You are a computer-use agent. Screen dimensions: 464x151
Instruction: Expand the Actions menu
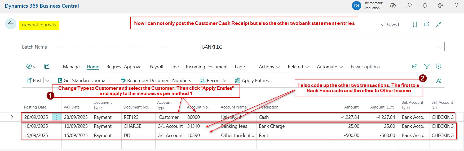[x=269, y=67]
